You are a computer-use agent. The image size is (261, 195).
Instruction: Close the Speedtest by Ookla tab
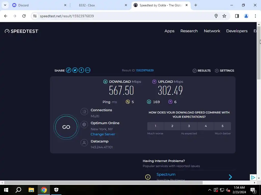[187, 5]
